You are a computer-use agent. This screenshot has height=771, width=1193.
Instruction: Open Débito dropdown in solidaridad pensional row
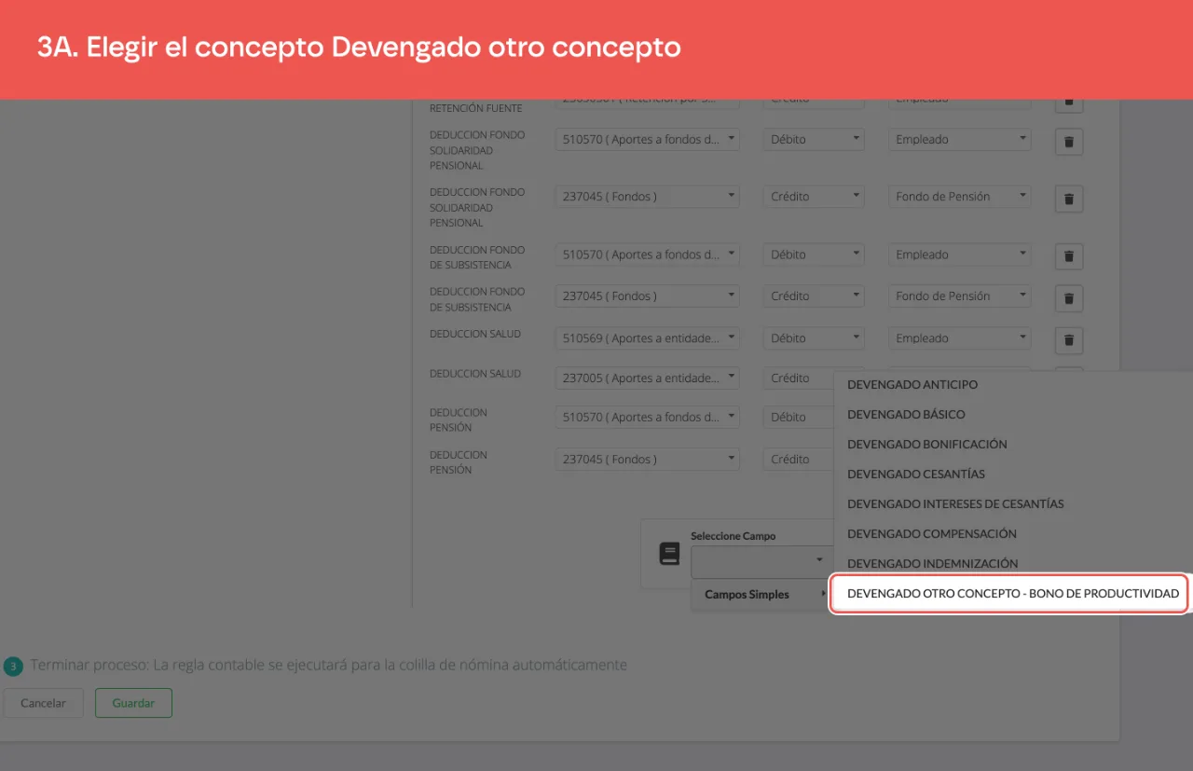pyautogui.click(x=814, y=140)
